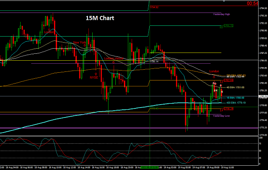Image resolution: width=268 pixels, height=170 pixels.
Task: Click the current price tag 1780.28 on axis
Action: tap(263, 96)
